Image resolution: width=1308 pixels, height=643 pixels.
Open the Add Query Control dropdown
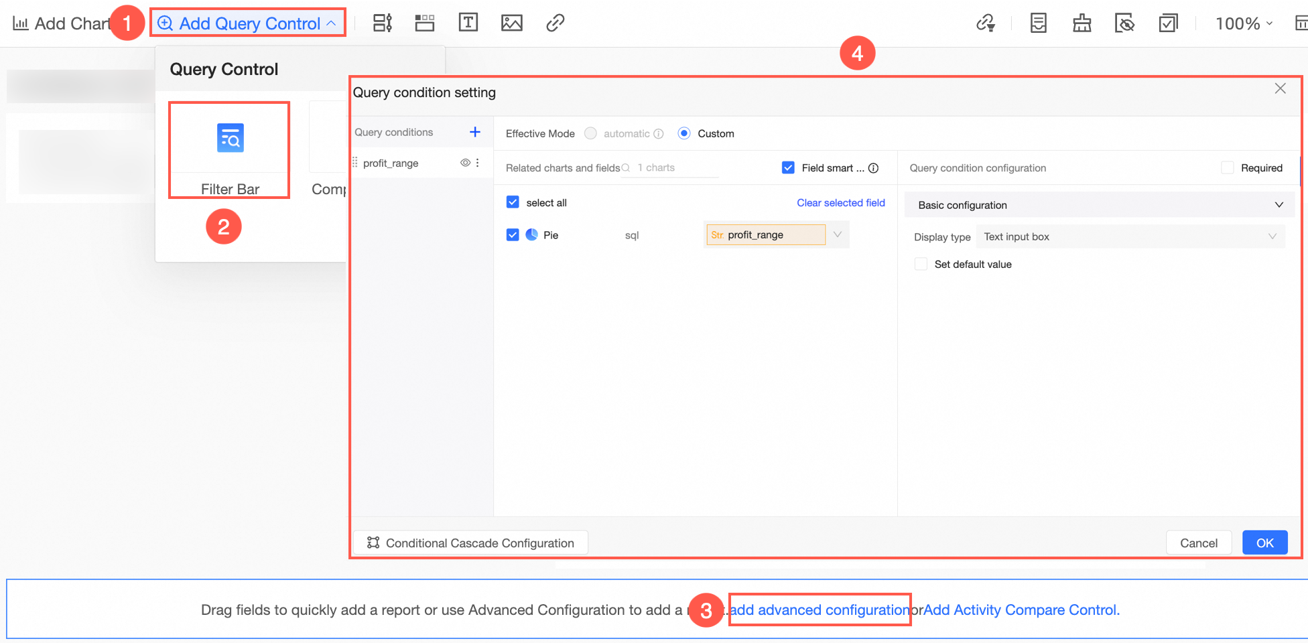coord(247,23)
